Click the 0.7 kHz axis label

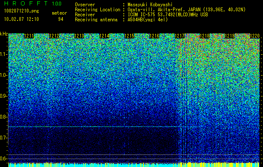[x=3, y=138]
